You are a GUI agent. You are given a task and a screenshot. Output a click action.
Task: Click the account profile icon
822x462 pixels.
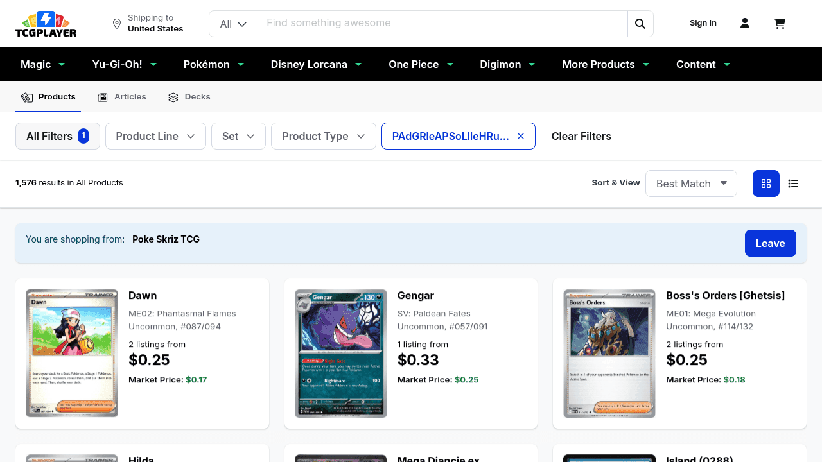tap(745, 23)
